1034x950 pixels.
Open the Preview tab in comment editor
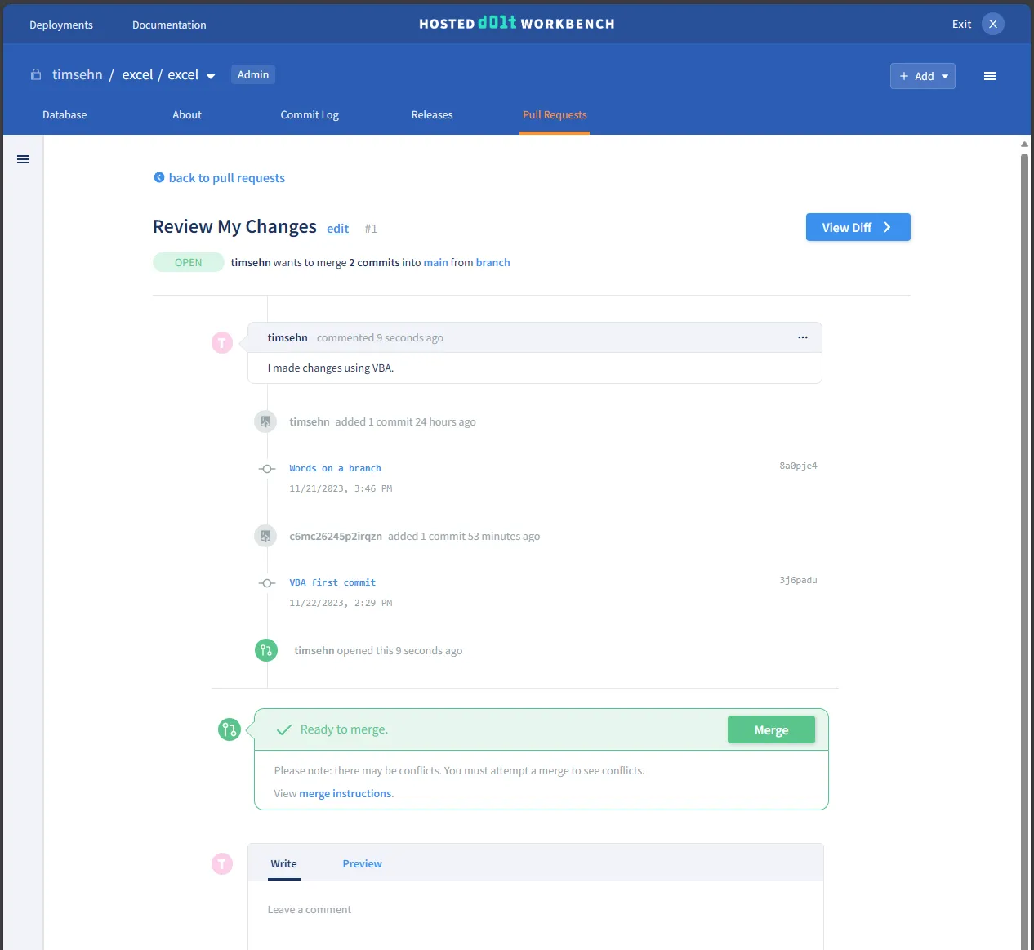click(x=362, y=863)
